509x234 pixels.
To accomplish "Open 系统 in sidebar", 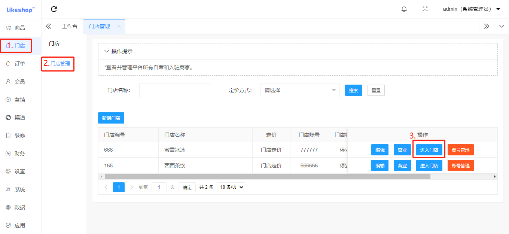I will tap(20, 189).
